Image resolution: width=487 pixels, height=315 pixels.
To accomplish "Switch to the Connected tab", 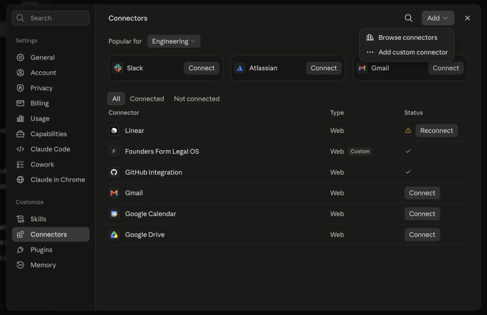I will tap(147, 99).
